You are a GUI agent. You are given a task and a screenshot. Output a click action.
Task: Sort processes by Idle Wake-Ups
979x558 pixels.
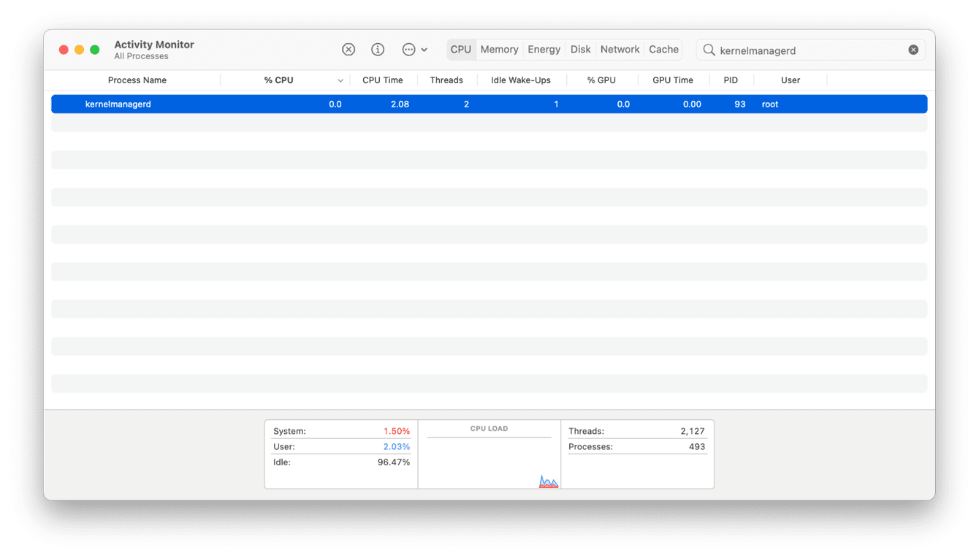tap(522, 80)
